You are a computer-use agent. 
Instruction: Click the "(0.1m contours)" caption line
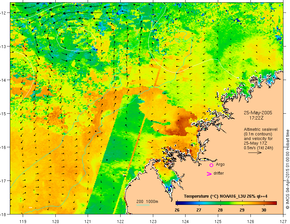(258, 134)
